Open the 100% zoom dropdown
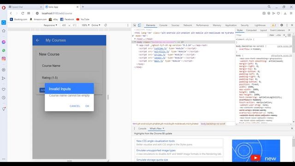The height and width of the screenshot is (166, 295). coord(85,25)
